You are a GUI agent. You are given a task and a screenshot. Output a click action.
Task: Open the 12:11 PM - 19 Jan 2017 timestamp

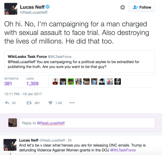(23, 94)
